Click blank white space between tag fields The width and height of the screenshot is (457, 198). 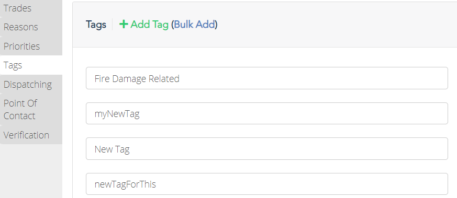pyautogui.click(x=266, y=96)
